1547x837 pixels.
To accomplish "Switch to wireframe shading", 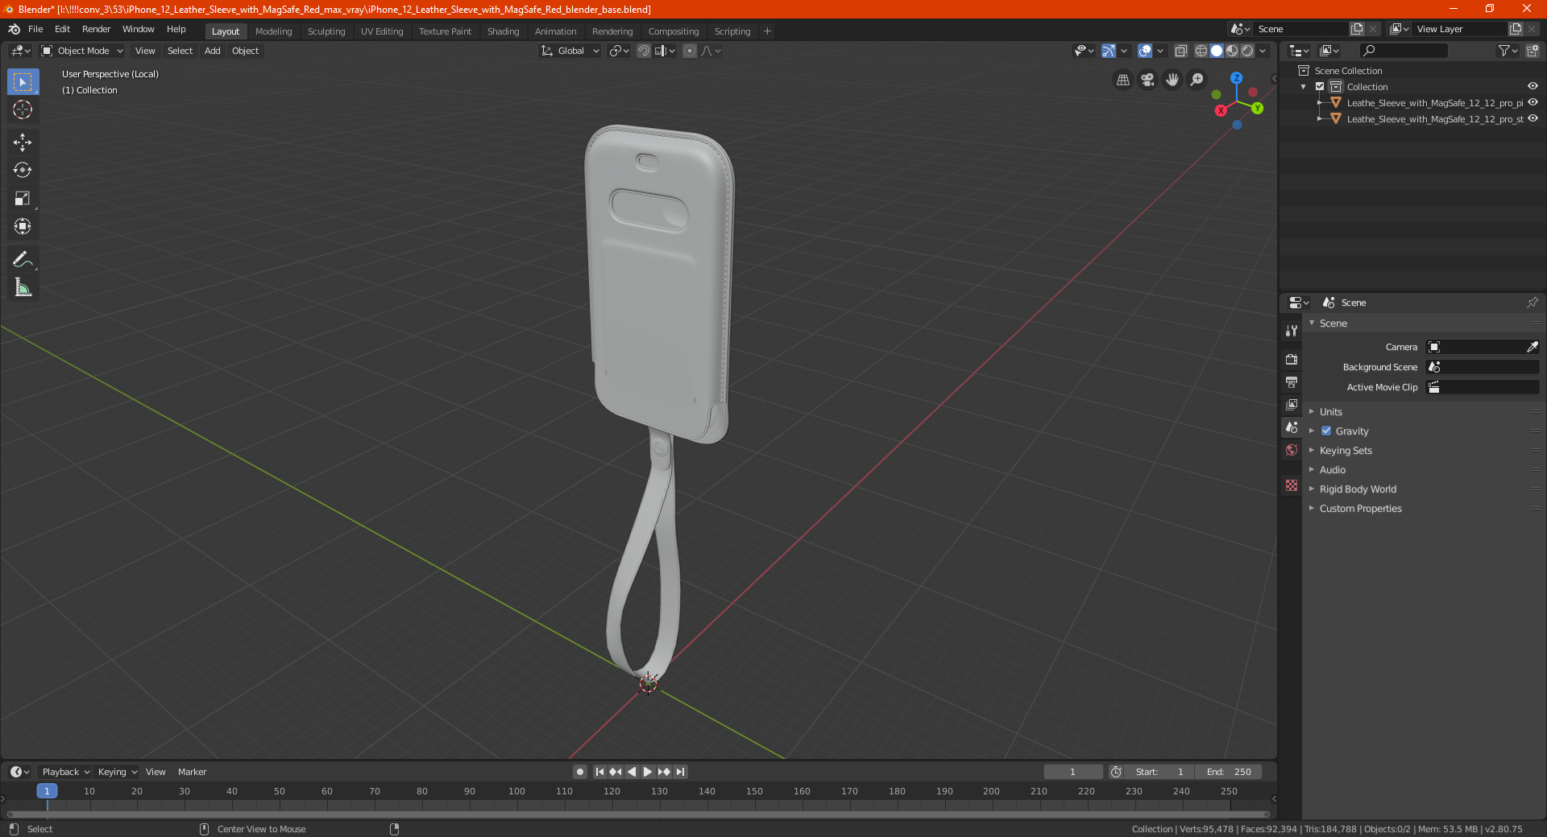I will pos(1201,51).
